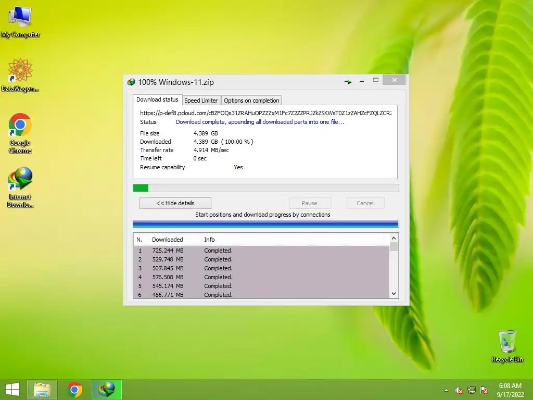This screenshot has width=533, height=400.
Task: Select connection row 5 with 545.174 MB
Action: 261,286
